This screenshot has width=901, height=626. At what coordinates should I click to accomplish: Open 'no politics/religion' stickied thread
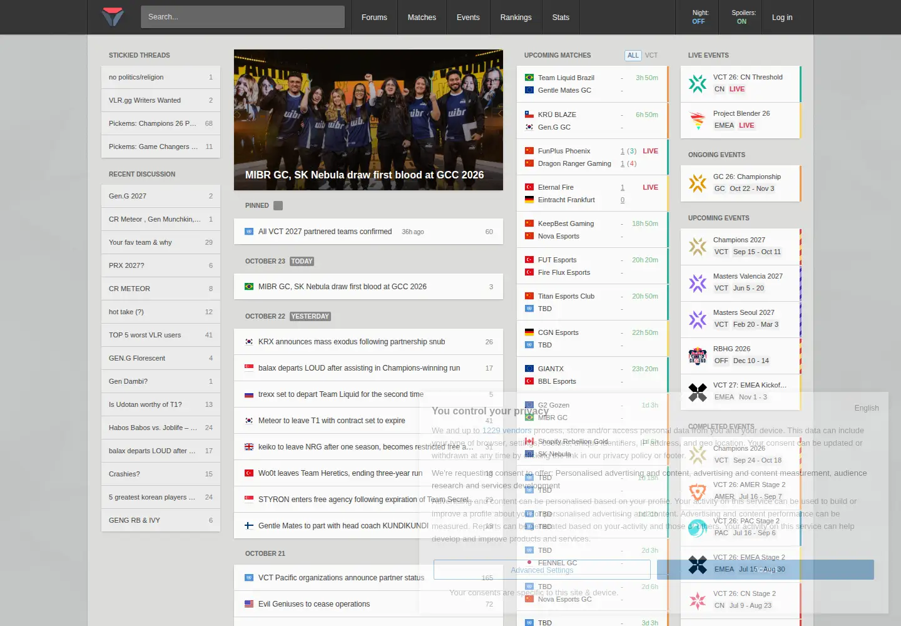pyautogui.click(x=161, y=77)
